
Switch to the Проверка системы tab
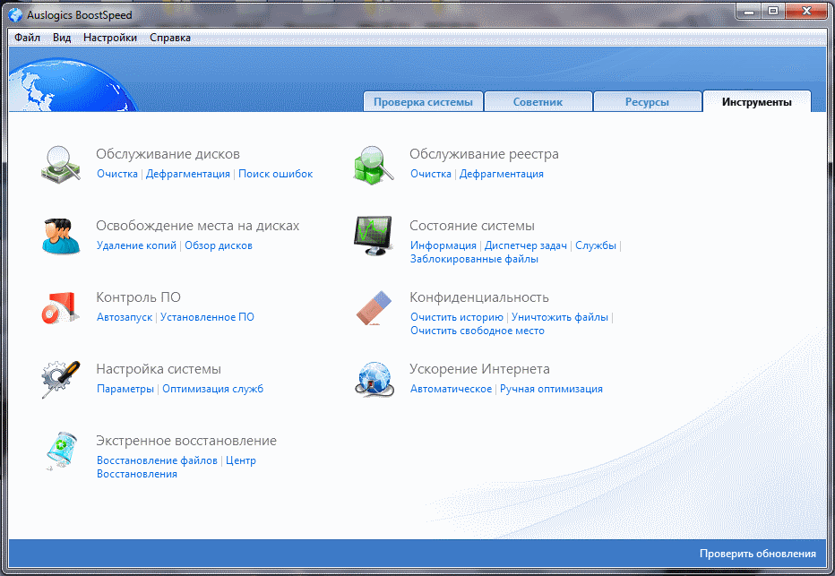pos(423,102)
